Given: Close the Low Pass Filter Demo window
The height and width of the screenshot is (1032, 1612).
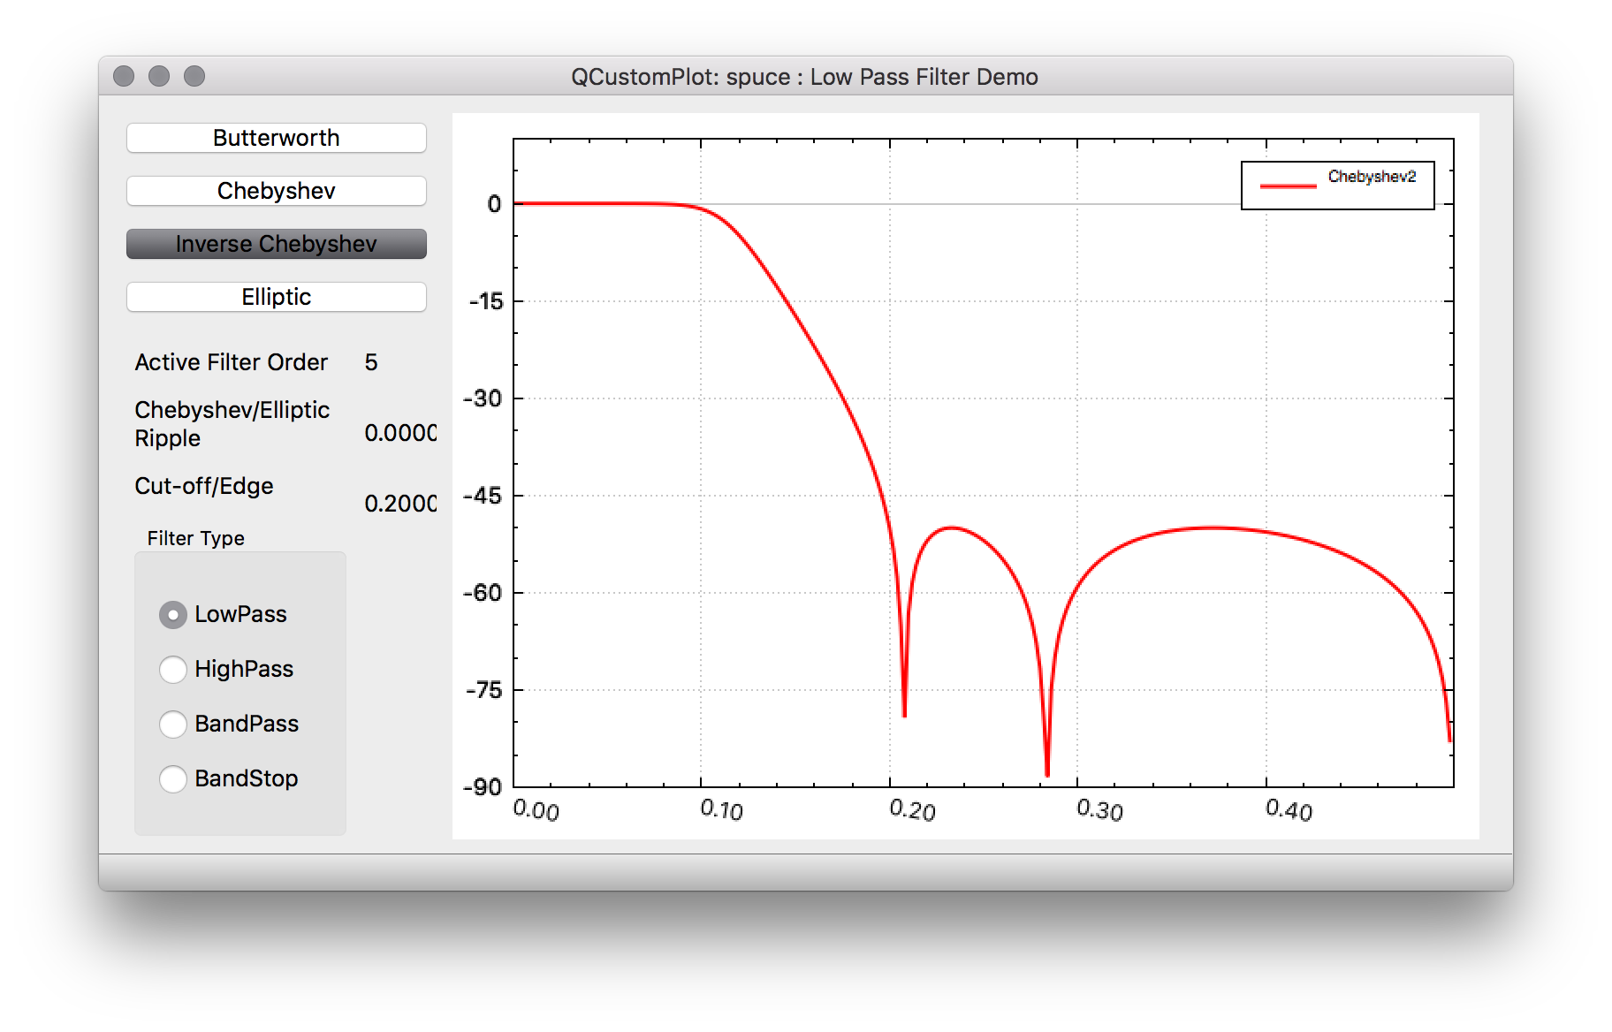Looking at the screenshot, I should pyautogui.click(x=124, y=77).
